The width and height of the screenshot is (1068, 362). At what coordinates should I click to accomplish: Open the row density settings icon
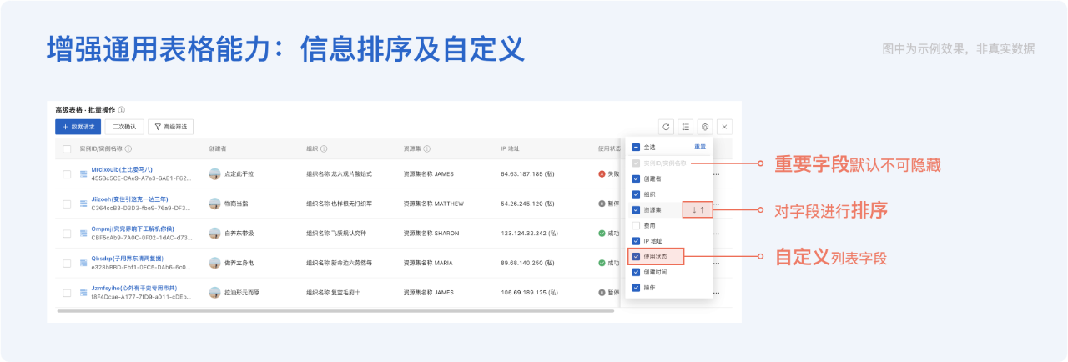(685, 127)
